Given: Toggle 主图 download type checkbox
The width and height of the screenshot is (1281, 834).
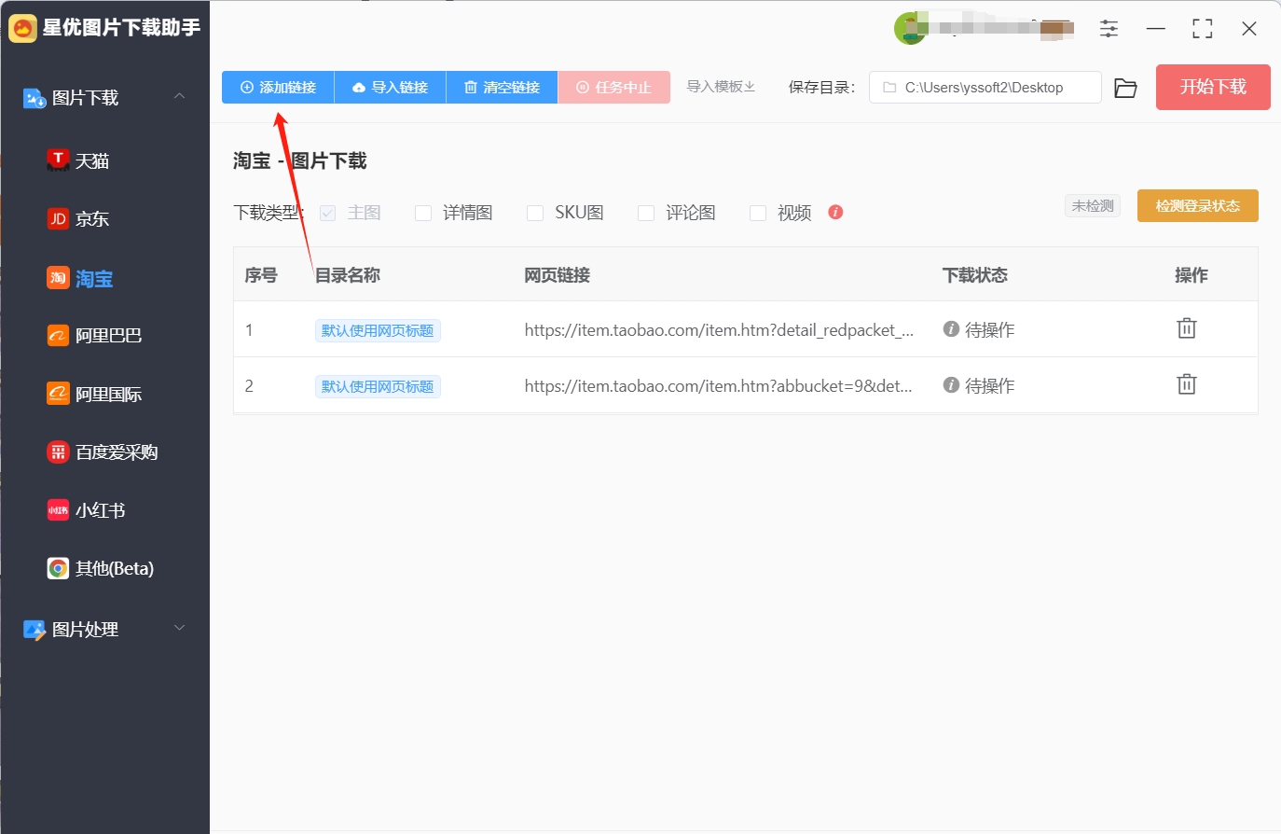Looking at the screenshot, I should click(327, 213).
